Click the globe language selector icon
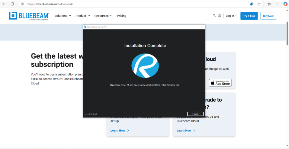289x149 pixels. point(220,16)
